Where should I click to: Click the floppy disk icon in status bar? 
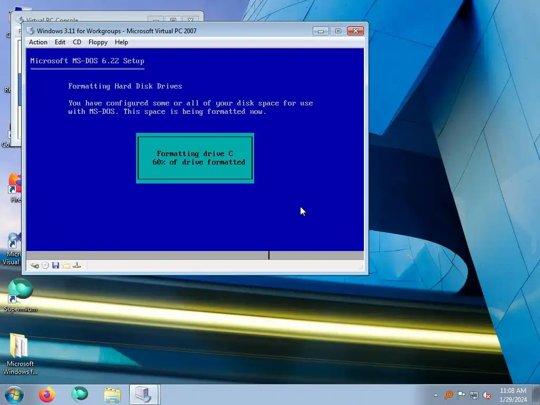coord(56,265)
